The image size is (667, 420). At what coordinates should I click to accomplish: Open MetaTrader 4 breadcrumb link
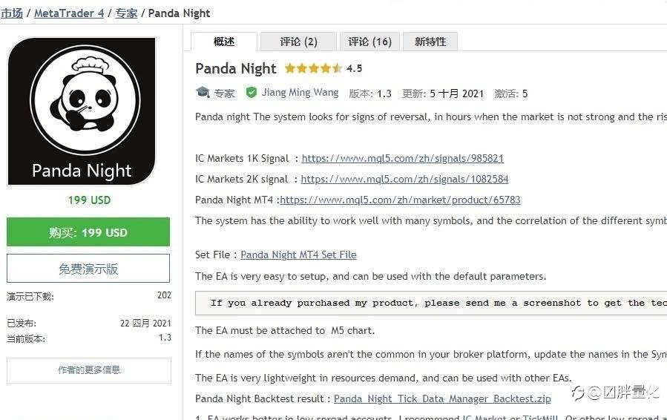pyautogui.click(x=69, y=13)
